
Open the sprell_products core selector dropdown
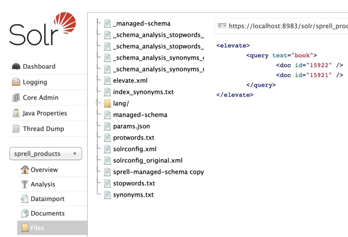pyautogui.click(x=46, y=154)
